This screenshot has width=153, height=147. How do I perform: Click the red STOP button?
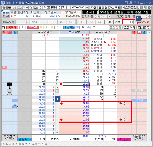point(33,28)
